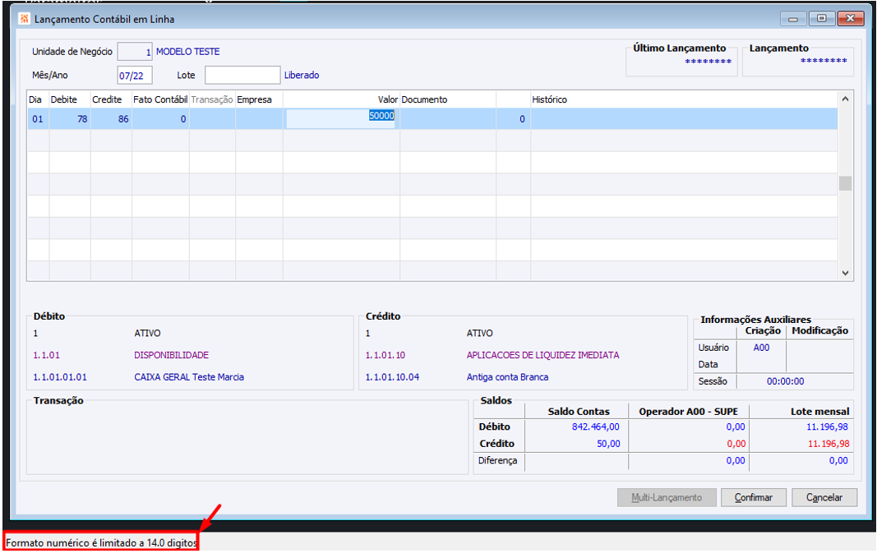Click Saldo Contas debit 842.464,00
Screen dimensions: 877x558
(x=596, y=427)
